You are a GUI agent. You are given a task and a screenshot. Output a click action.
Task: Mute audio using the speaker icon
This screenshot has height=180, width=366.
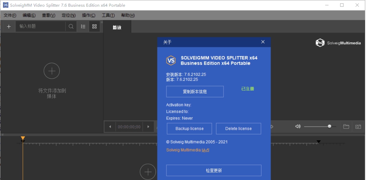click(298, 127)
